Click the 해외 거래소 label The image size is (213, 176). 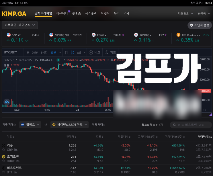coord(99,124)
